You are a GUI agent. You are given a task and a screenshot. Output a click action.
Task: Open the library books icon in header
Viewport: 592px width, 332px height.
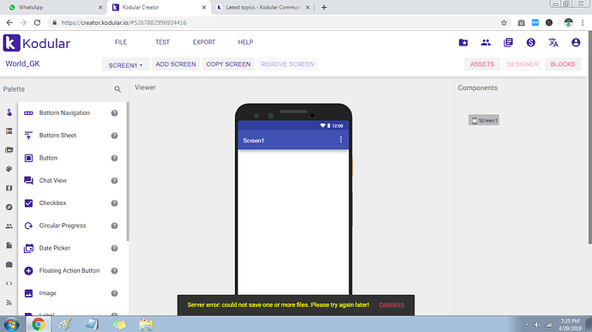pyautogui.click(x=508, y=43)
